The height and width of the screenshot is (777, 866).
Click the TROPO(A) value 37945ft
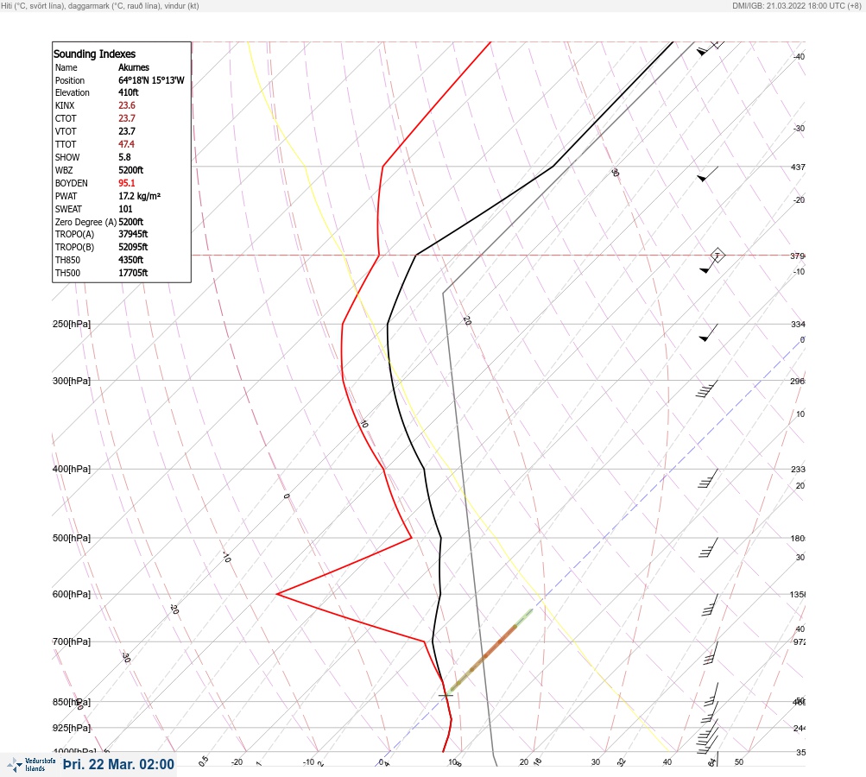click(x=133, y=234)
